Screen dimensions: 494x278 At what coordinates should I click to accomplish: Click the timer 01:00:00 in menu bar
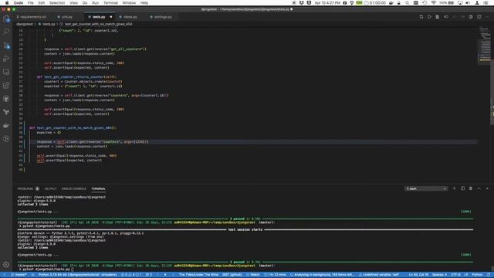[x=375, y=3]
